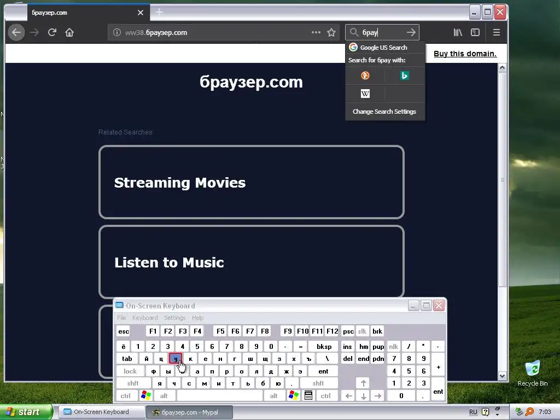Click the page scrollbar down arrow
The image size is (560, 420).
coord(503,376)
